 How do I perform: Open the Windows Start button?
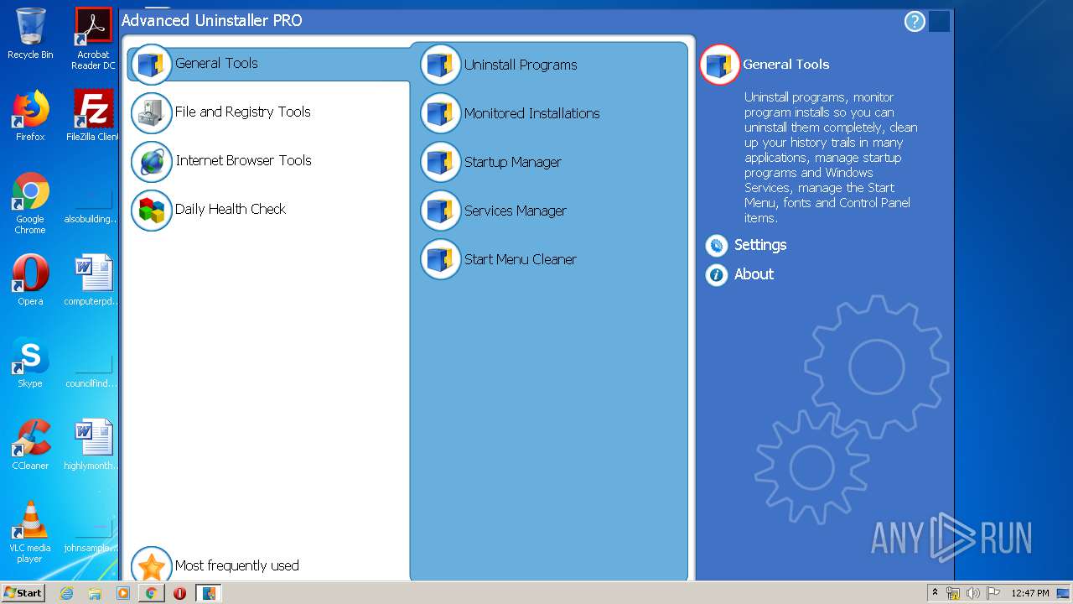(x=23, y=593)
